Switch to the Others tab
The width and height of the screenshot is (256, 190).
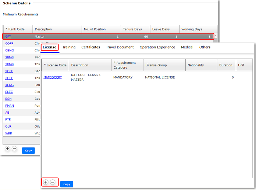coord(205,47)
